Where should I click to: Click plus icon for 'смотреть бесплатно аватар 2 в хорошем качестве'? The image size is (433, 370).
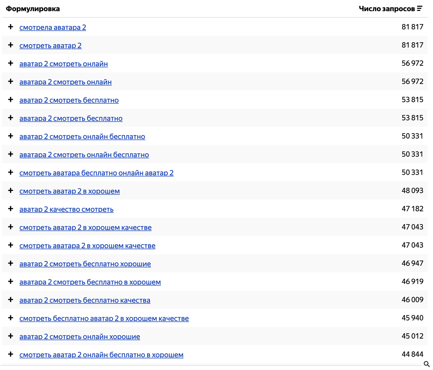tap(10, 318)
